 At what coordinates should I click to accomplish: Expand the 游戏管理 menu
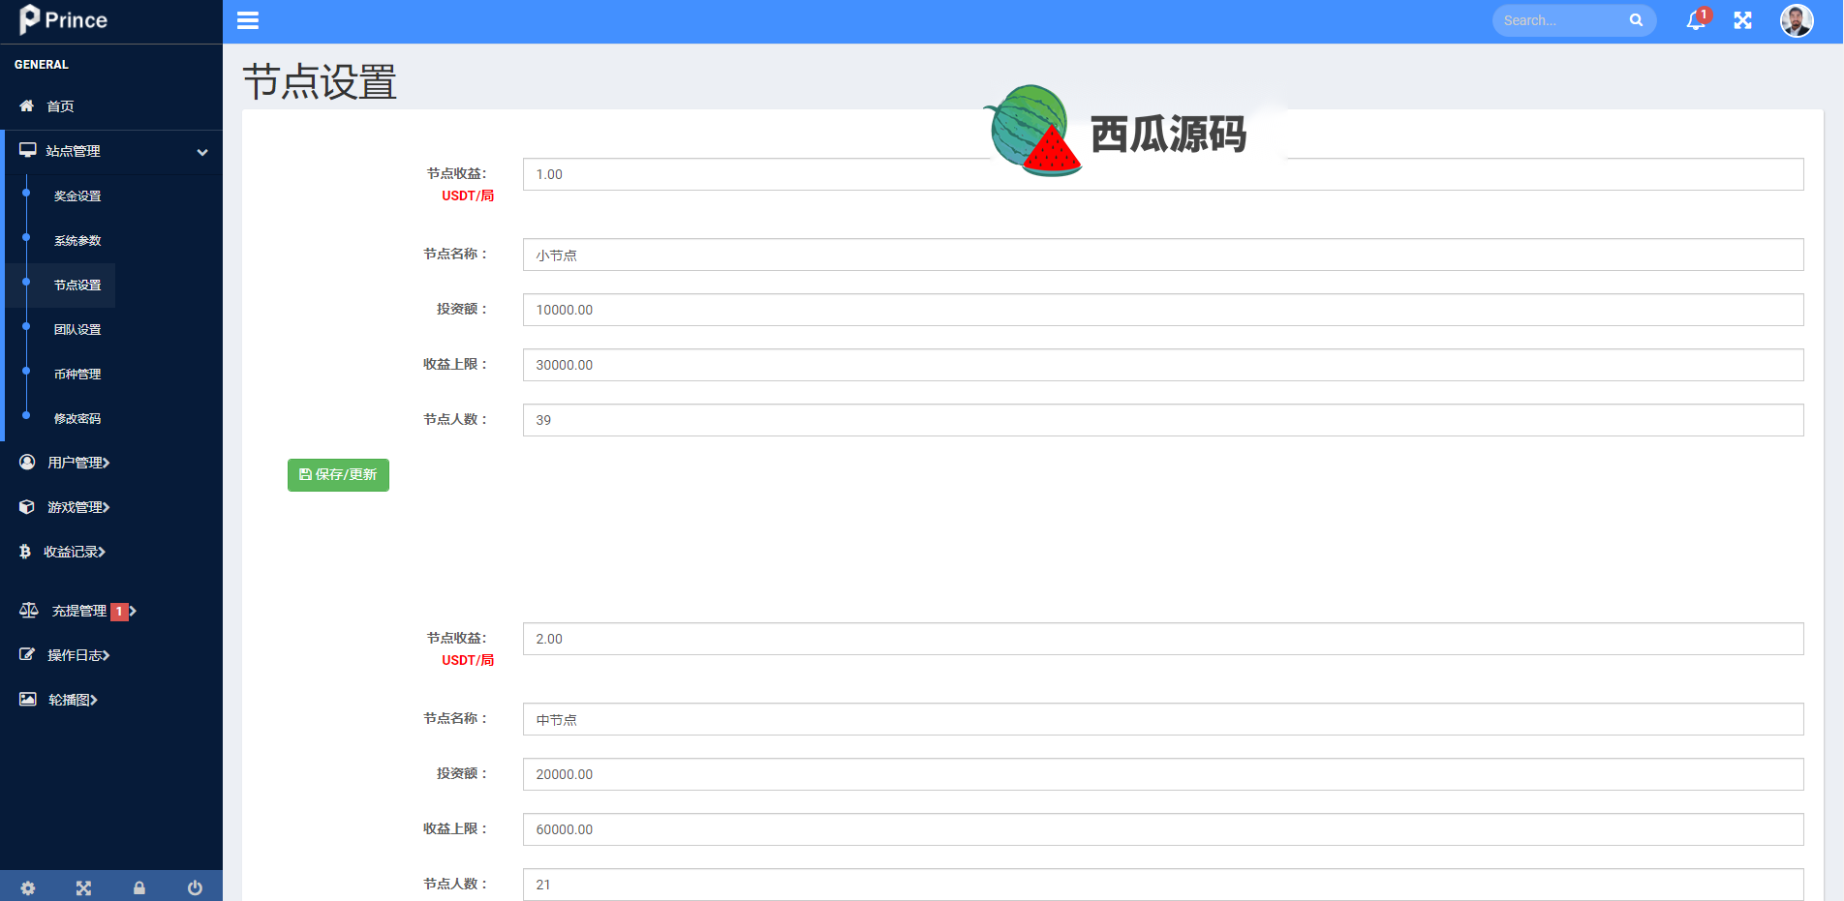[x=78, y=507]
